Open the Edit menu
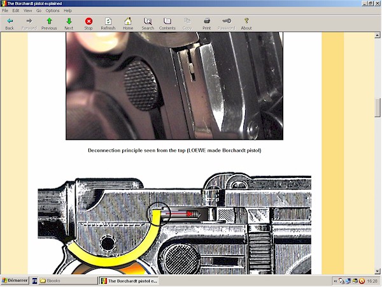The height and width of the screenshot is (287, 382). [x=15, y=10]
